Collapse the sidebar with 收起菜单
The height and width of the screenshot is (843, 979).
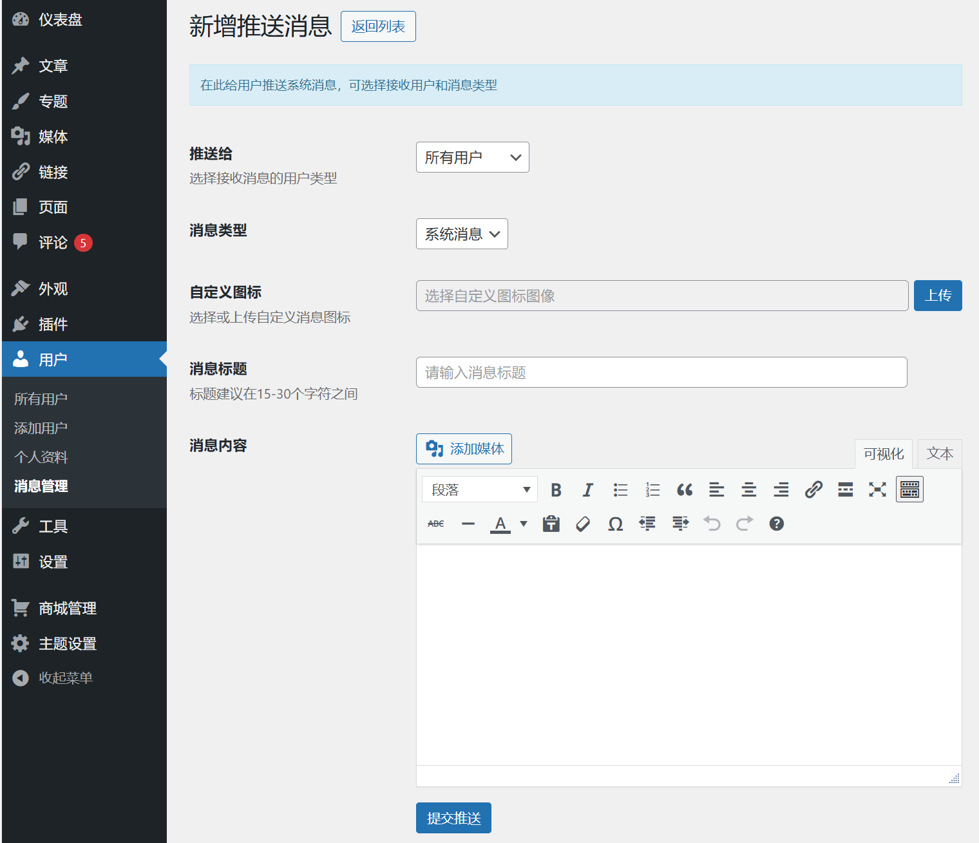(84, 678)
